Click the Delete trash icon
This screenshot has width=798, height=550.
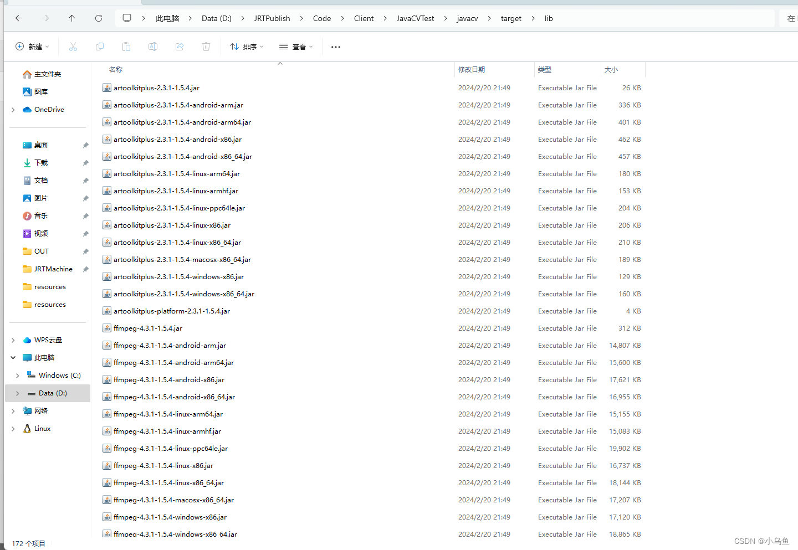click(206, 47)
